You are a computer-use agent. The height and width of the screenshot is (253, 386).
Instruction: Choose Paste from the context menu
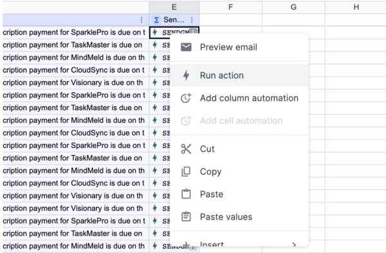(x=239, y=194)
